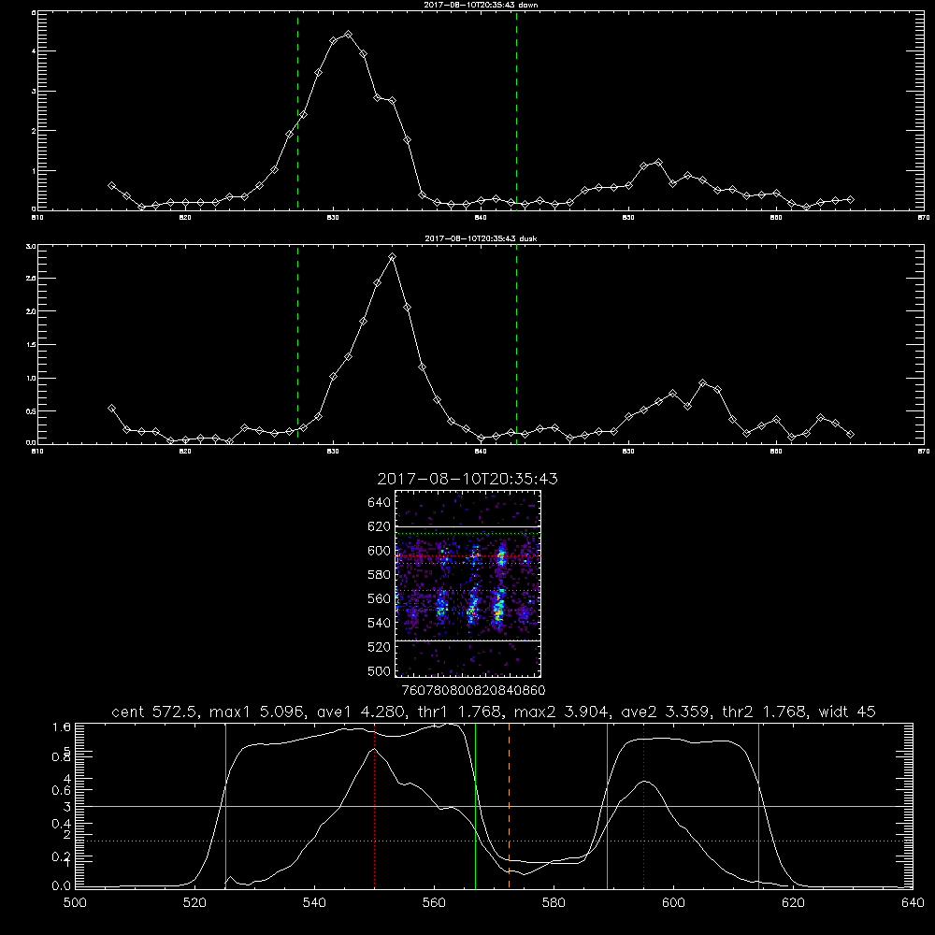Click the right green dashed line in dusk plot
Image resolution: width=935 pixels, height=935 pixels.
pos(516,344)
